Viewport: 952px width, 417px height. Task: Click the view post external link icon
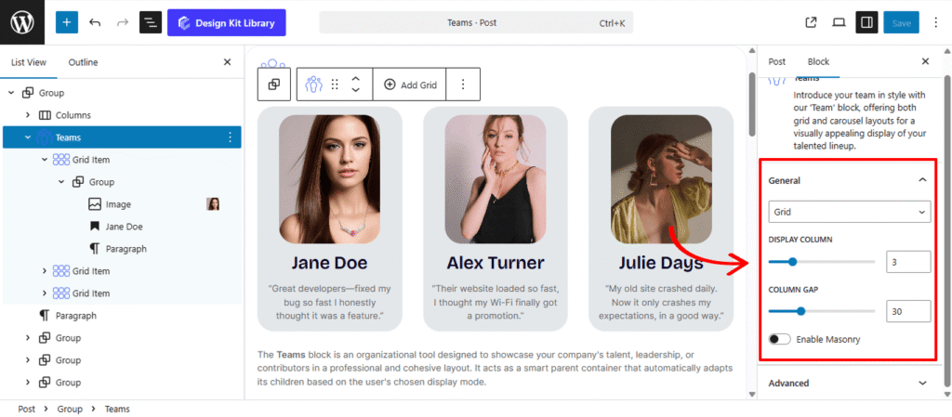pyautogui.click(x=811, y=22)
